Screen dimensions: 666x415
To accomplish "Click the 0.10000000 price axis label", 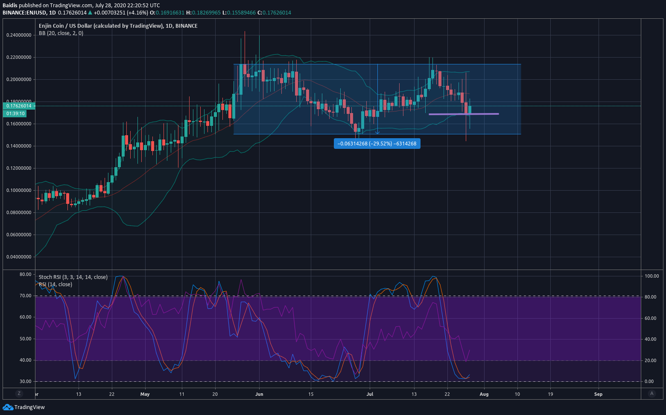I will [x=19, y=191].
